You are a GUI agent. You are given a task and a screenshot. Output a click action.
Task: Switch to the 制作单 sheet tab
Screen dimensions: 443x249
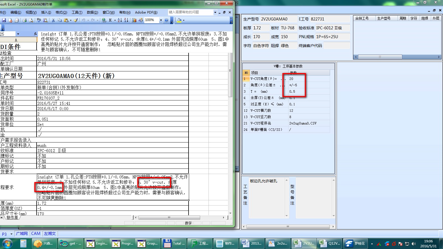12,217
